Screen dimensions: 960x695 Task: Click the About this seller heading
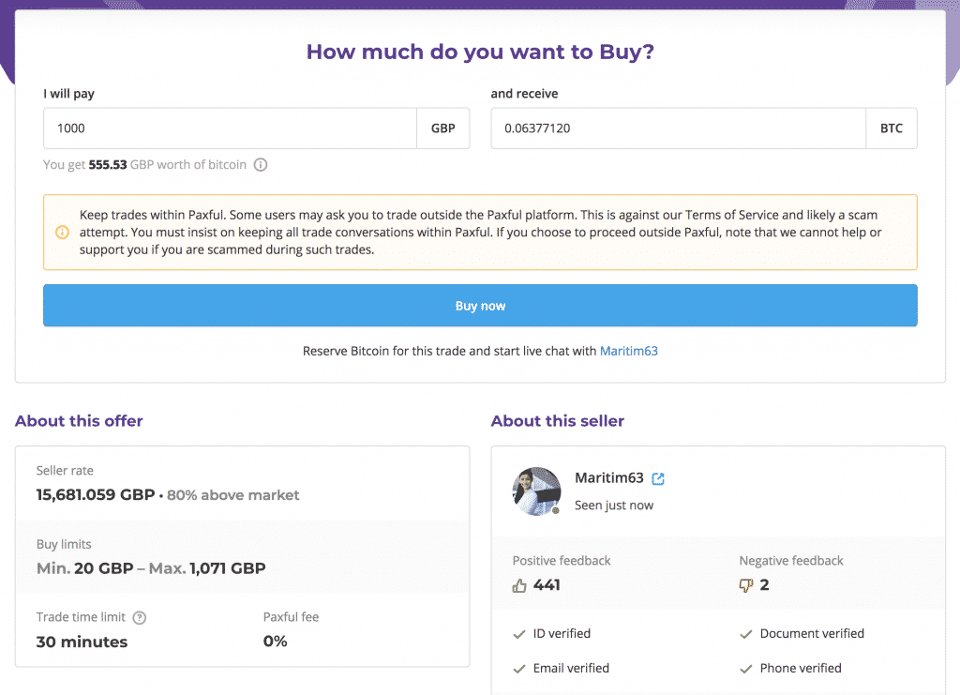[558, 421]
